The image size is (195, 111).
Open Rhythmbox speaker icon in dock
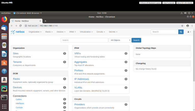(x=4, y=45)
